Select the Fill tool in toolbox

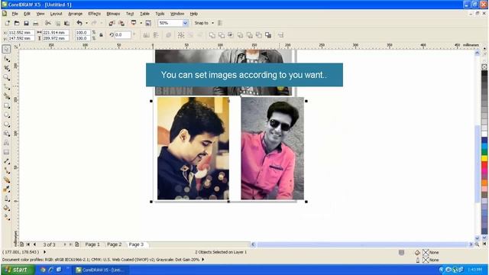click(6, 208)
